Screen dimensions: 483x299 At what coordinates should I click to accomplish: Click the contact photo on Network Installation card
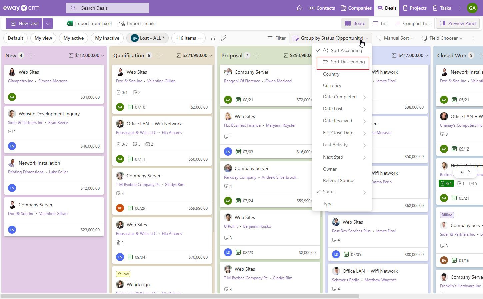click(x=12, y=163)
